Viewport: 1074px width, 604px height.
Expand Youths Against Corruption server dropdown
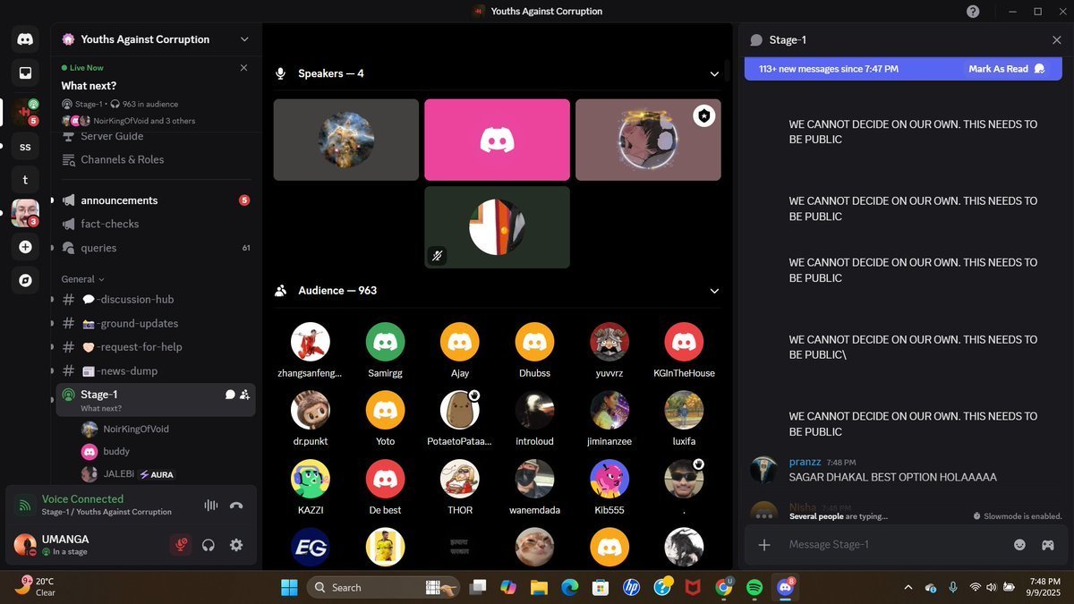tap(244, 39)
